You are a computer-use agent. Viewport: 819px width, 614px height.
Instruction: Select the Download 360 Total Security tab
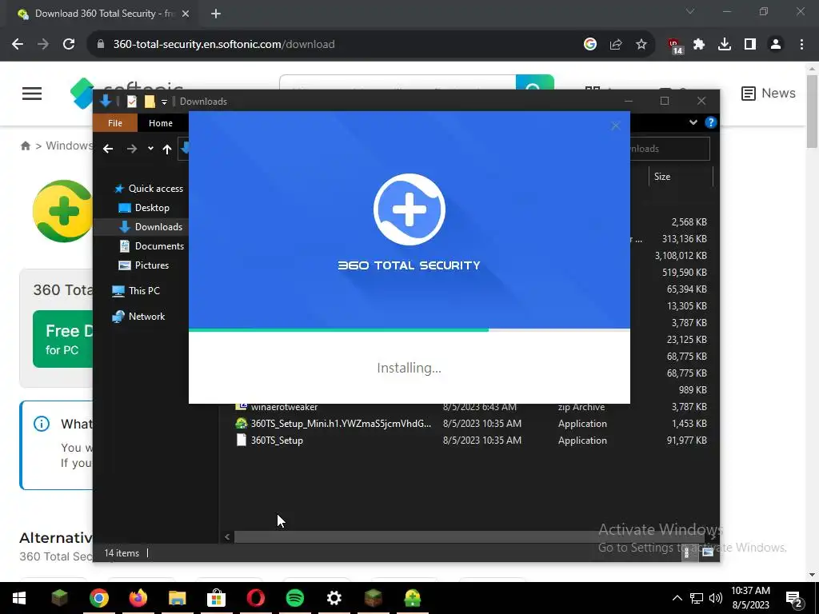(x=102, y=14)
